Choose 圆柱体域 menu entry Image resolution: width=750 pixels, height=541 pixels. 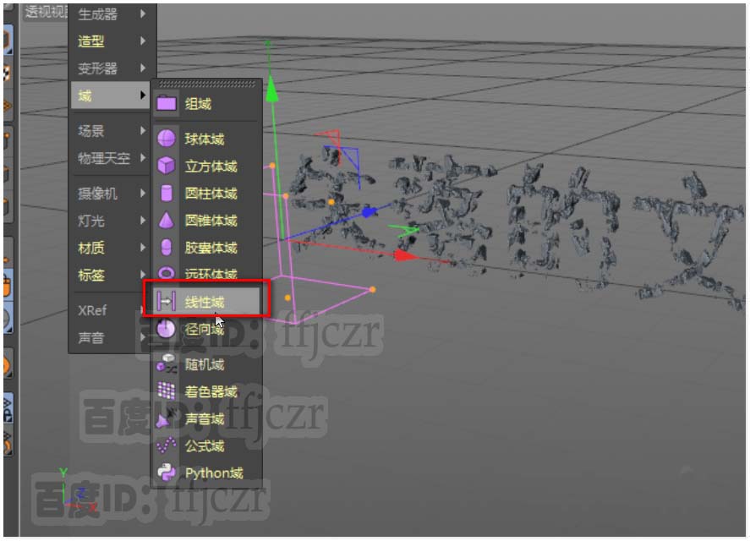[206, 194]
